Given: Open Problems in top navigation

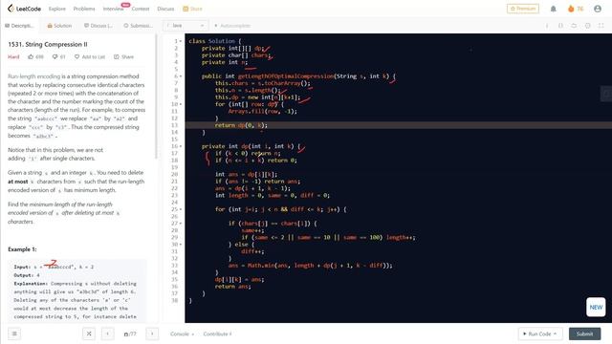Looking at the screenshot, I should [84, 9].
